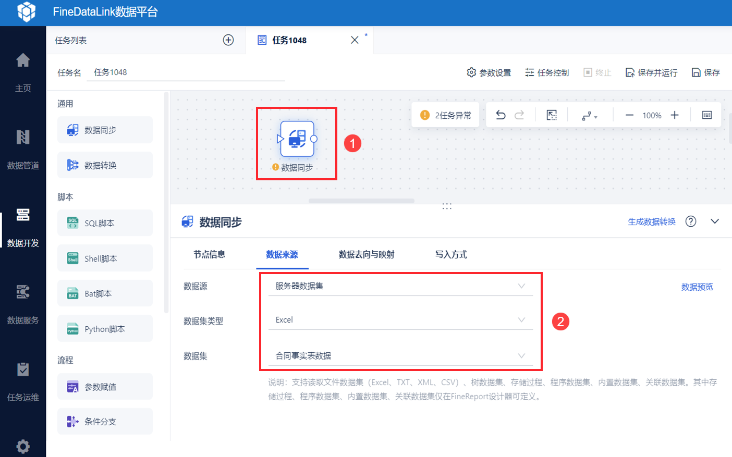Click the FineDataLink logo icon
The image size is (732, 457).
pyautogui.click(x=26, y=12)
